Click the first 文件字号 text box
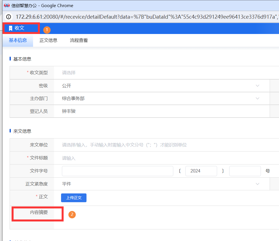Image resolution: width=279 pixels, height=241 pixels. 117,171
